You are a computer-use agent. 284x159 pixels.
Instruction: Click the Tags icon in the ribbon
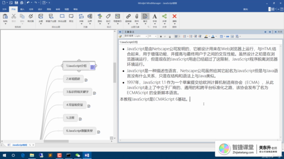tap(108, 16)
